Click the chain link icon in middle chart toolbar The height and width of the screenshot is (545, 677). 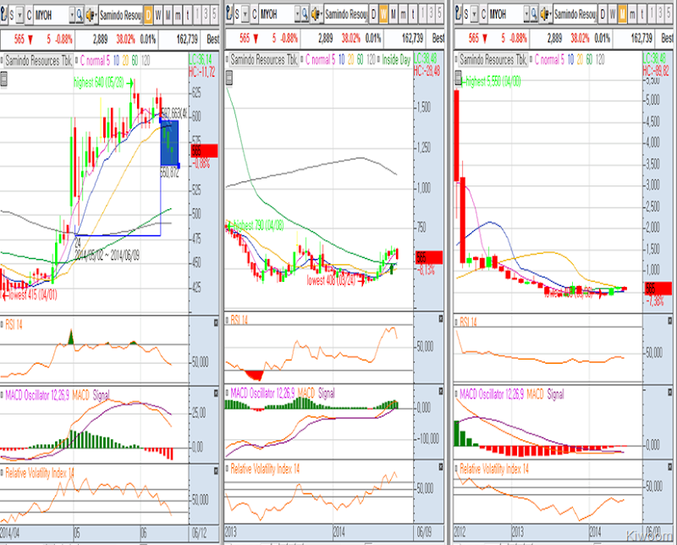tap(229, 14)
